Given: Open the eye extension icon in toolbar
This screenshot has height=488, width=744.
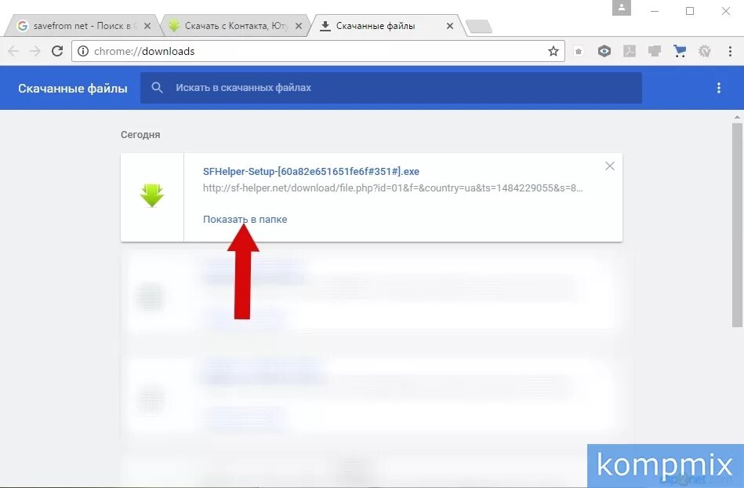Looking at the screenshot, I should tap(604, 51).
